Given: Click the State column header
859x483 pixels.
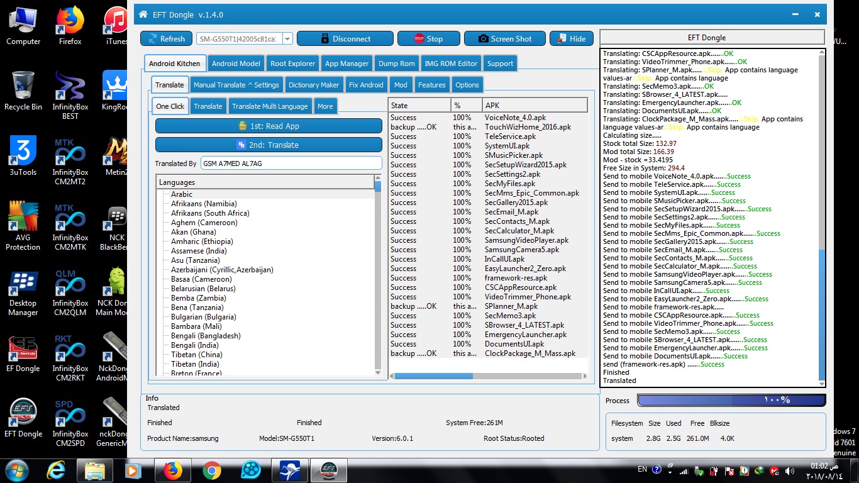Looking at the screenshot, I should [419, 105].
